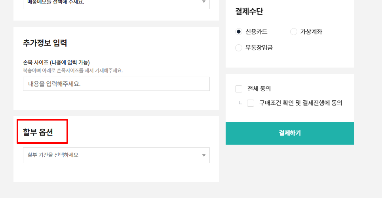Click the 결제수단 heading
Screen dimensions: 382x198
pyautogui.click(x=249, y=11)
